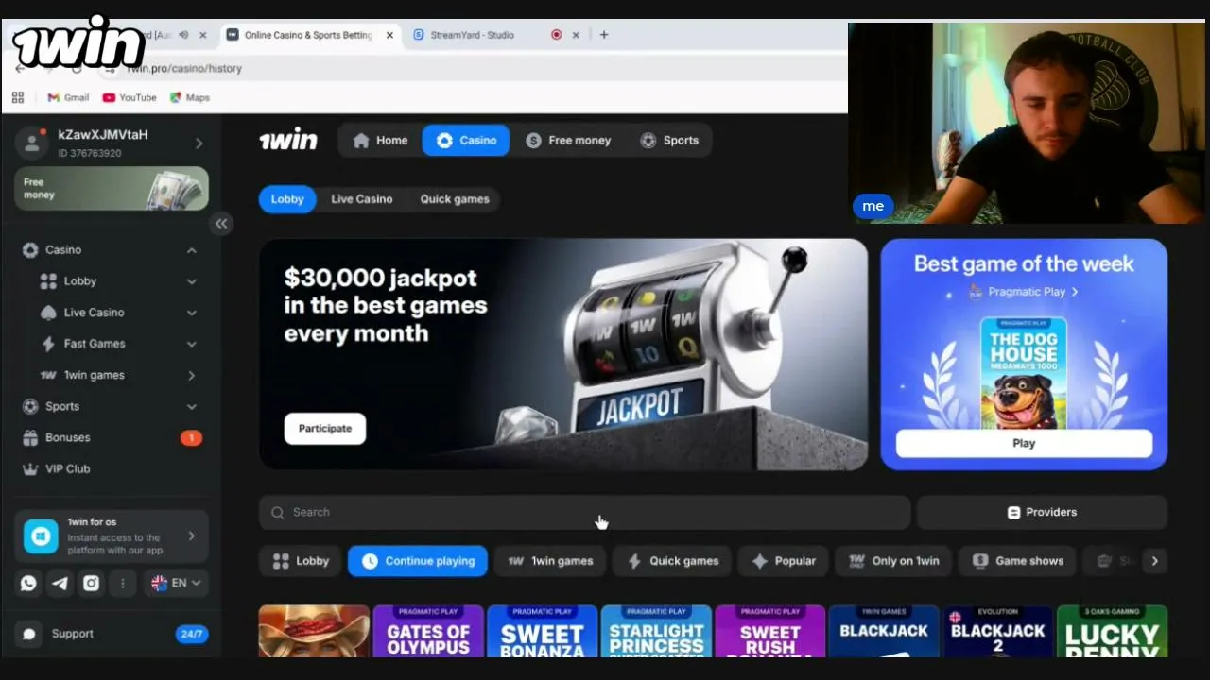
Task: Expand the Lobby submenu chevron in sidebar
Action: point(192,281)
